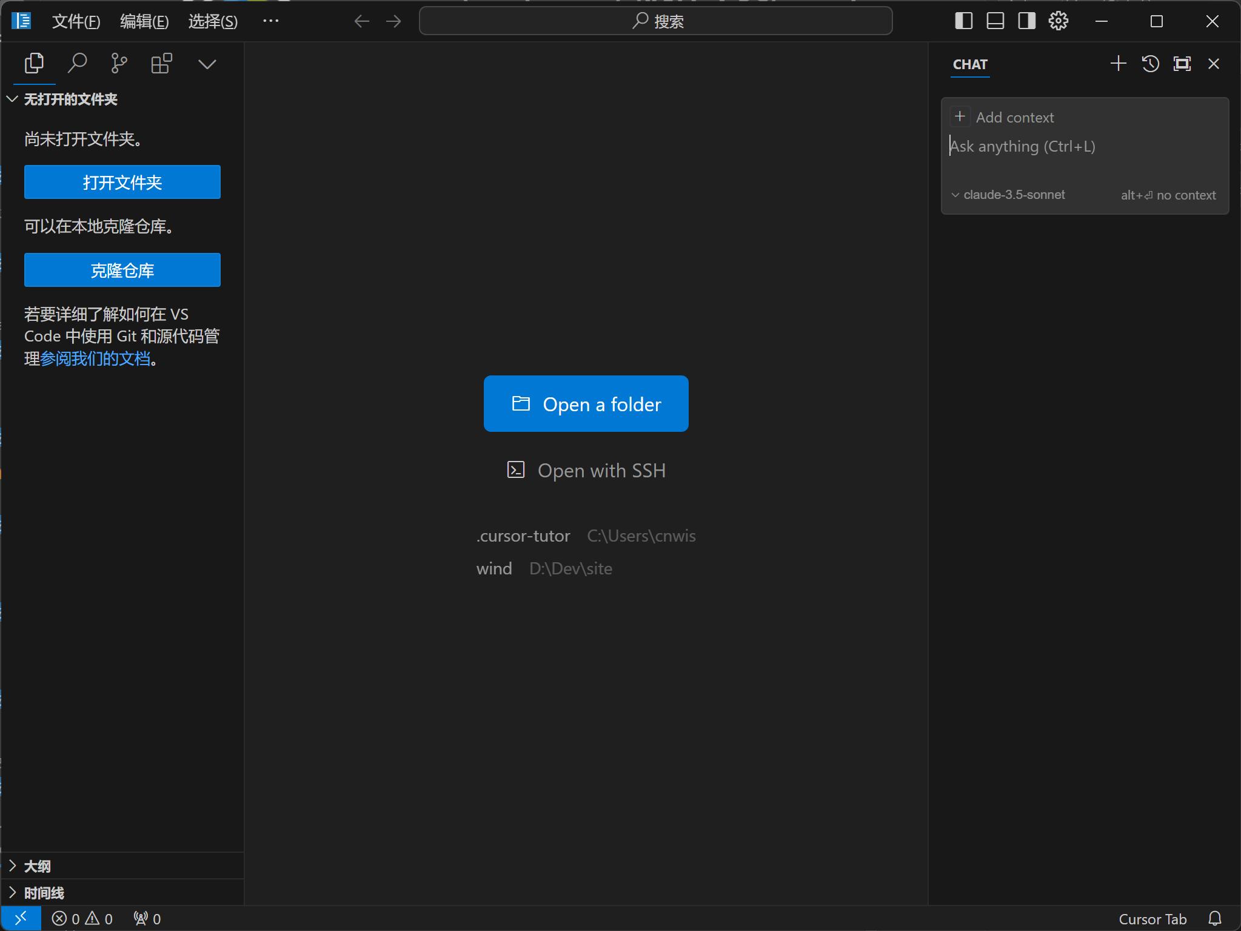Open Cursor settings gear icon
1241x931 pixels.
click(x=1058, y=21)
